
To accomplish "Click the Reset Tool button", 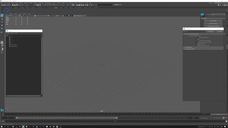I will (x=211, y=32).
